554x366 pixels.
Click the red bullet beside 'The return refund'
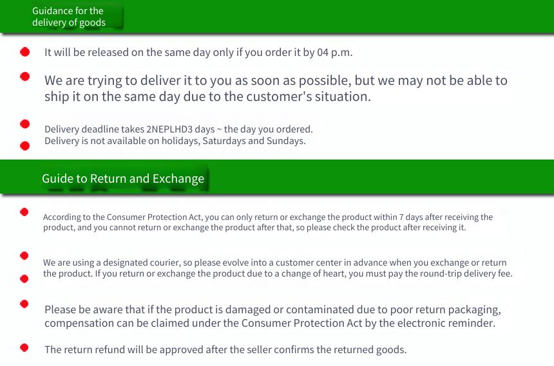point(24,347)
